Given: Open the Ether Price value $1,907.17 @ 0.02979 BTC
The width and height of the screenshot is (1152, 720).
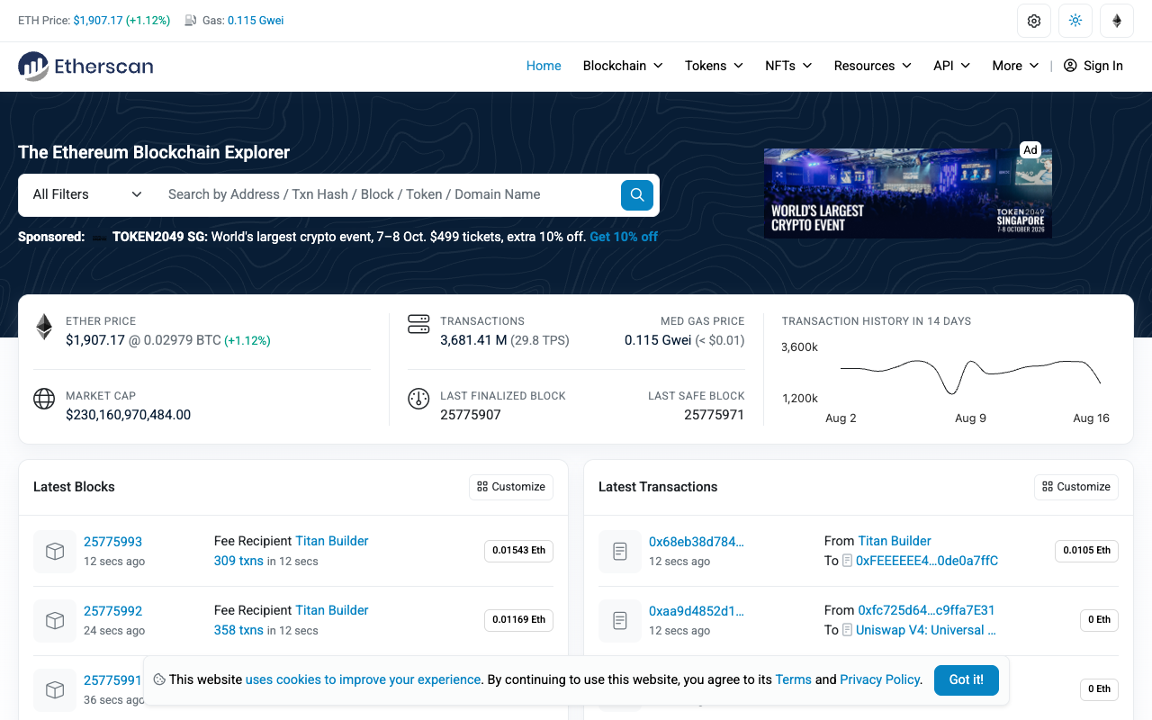Looking at the screenshot, I should click(x=143, y=340).
